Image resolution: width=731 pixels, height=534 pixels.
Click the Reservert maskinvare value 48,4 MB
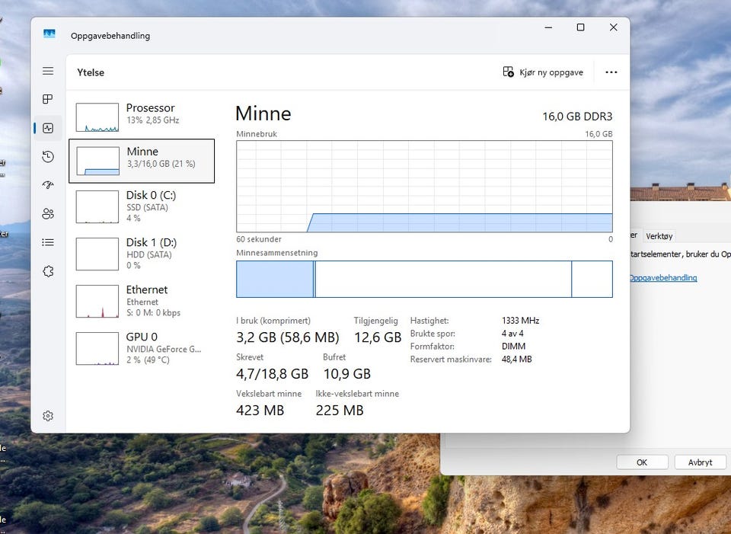[516, 359]
